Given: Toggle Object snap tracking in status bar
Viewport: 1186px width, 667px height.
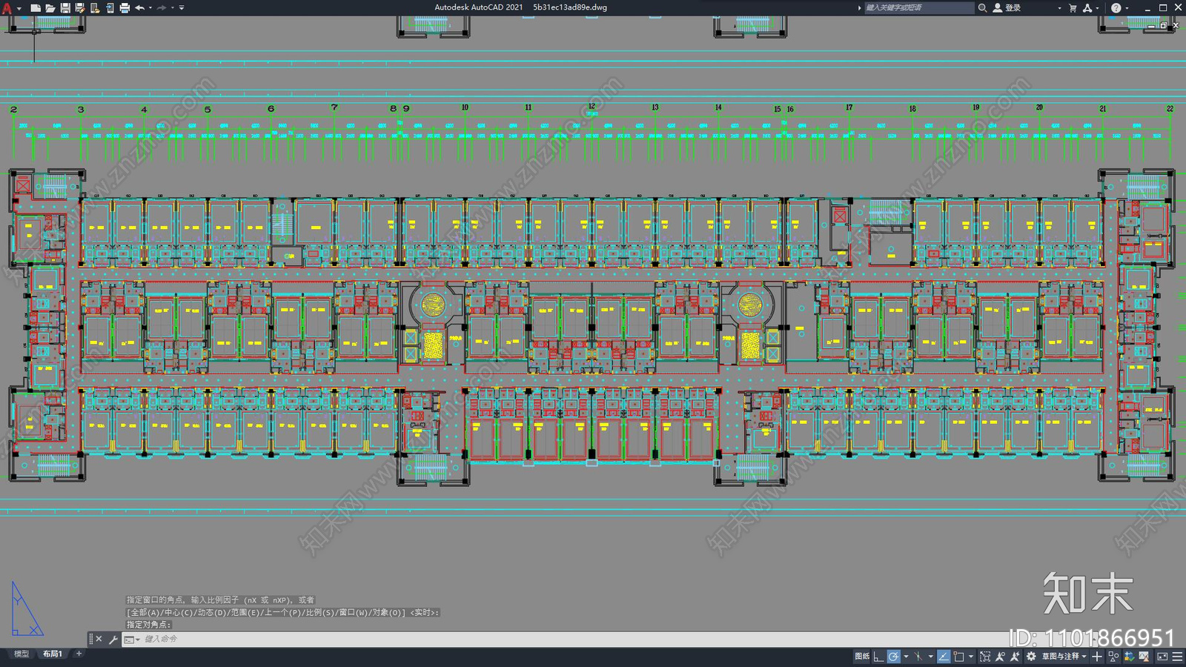Looking at the screenshot, I should click(944, 657).
